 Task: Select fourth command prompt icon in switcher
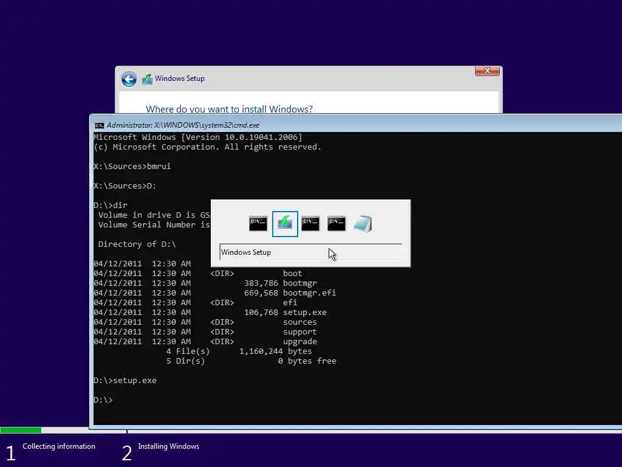coord(337,224)
